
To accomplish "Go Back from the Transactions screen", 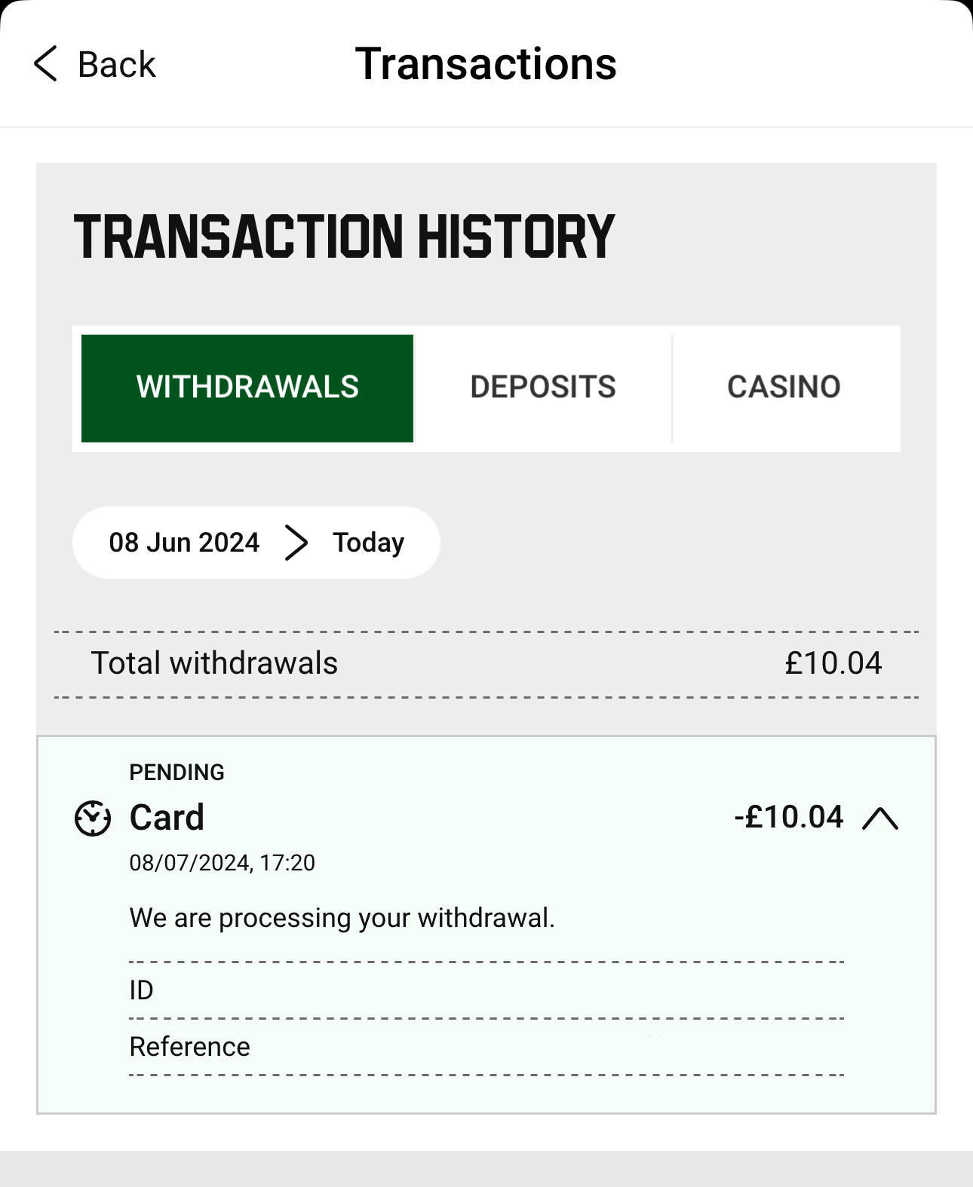I will point(92,64).
